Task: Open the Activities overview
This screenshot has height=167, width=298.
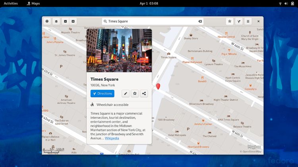Action: point(11,4)
